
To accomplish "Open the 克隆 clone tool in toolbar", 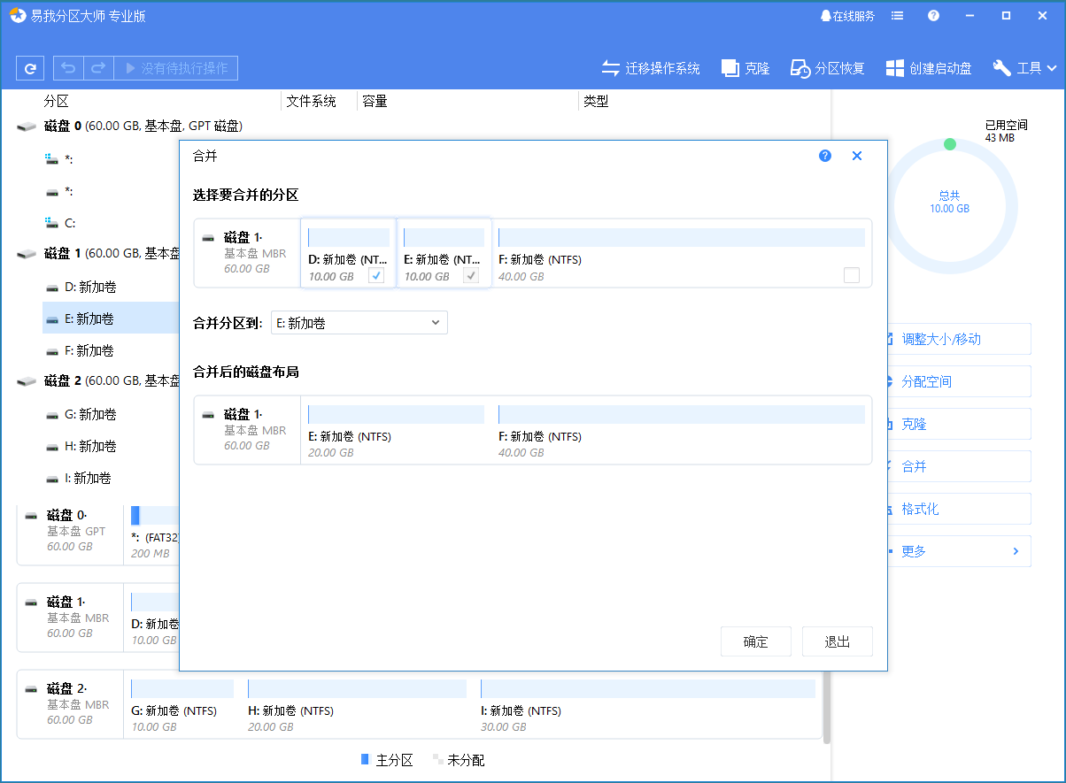I will 745,68.
